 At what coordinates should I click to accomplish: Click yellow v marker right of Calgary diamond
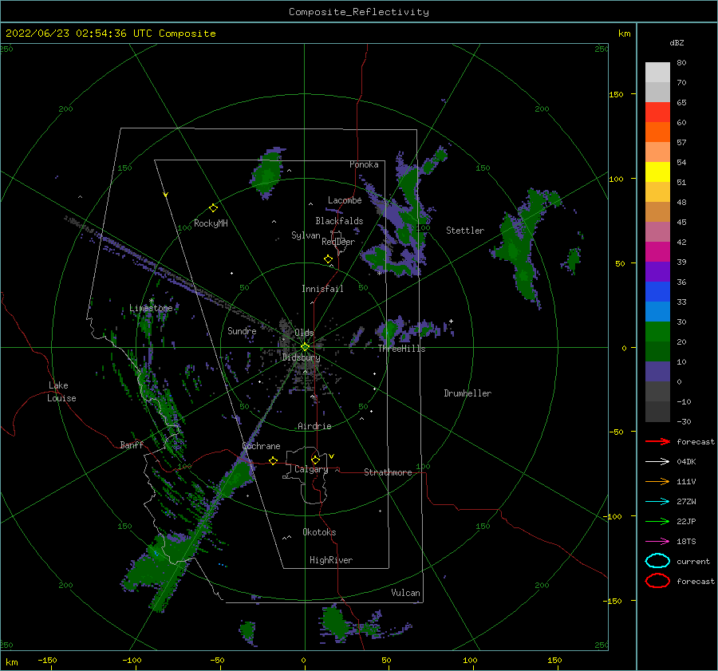[331, 456]
